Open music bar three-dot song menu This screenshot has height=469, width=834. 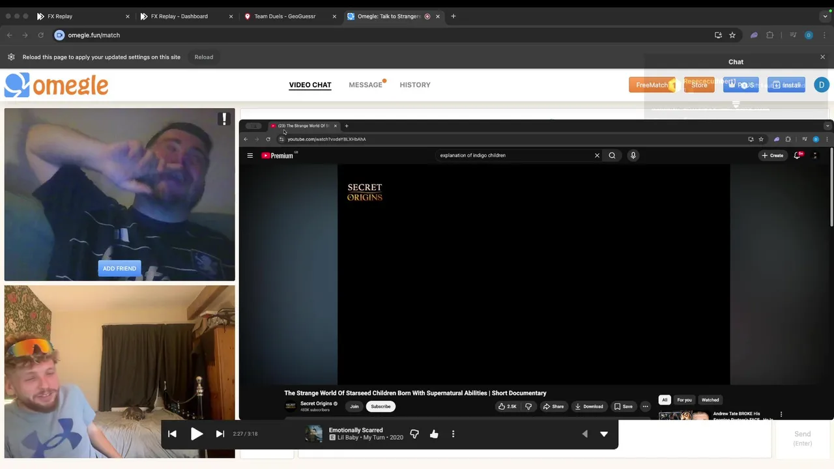(453, 434)
